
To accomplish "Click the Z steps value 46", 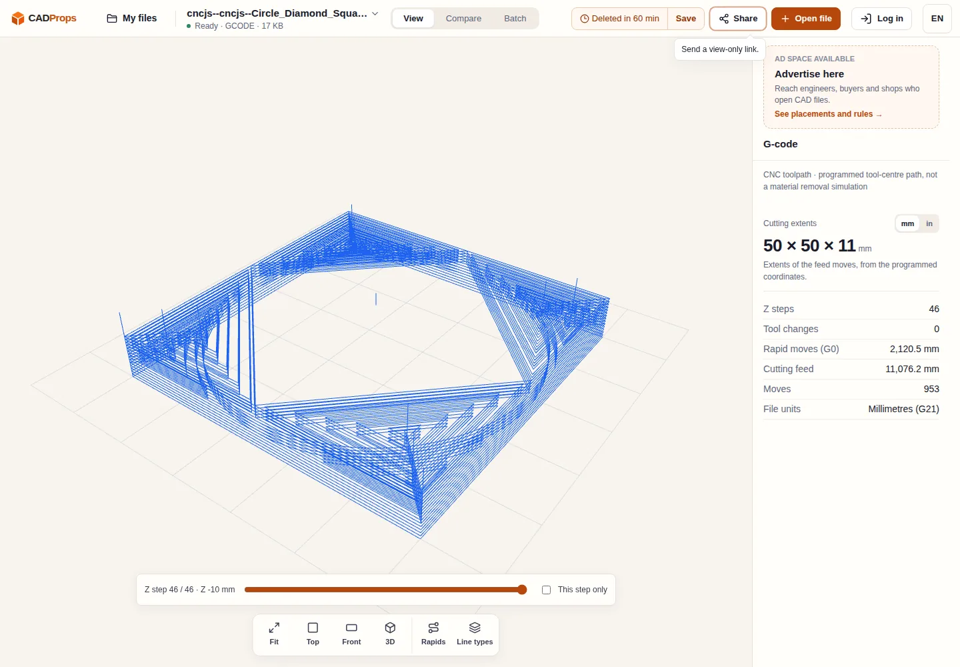I will pos(933,309).
